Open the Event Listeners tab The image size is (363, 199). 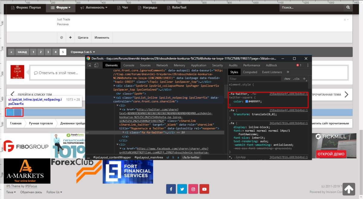coord(272,72)
